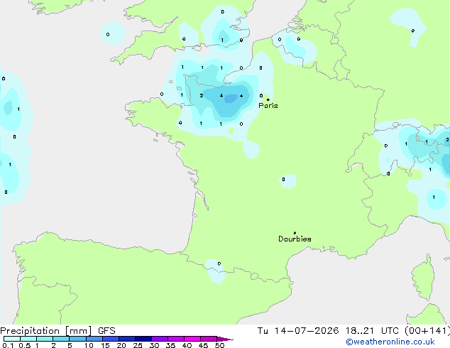Pick the 15–20 blue legend swatch
This screenshot has width=450, height=348.
point(111,339)
